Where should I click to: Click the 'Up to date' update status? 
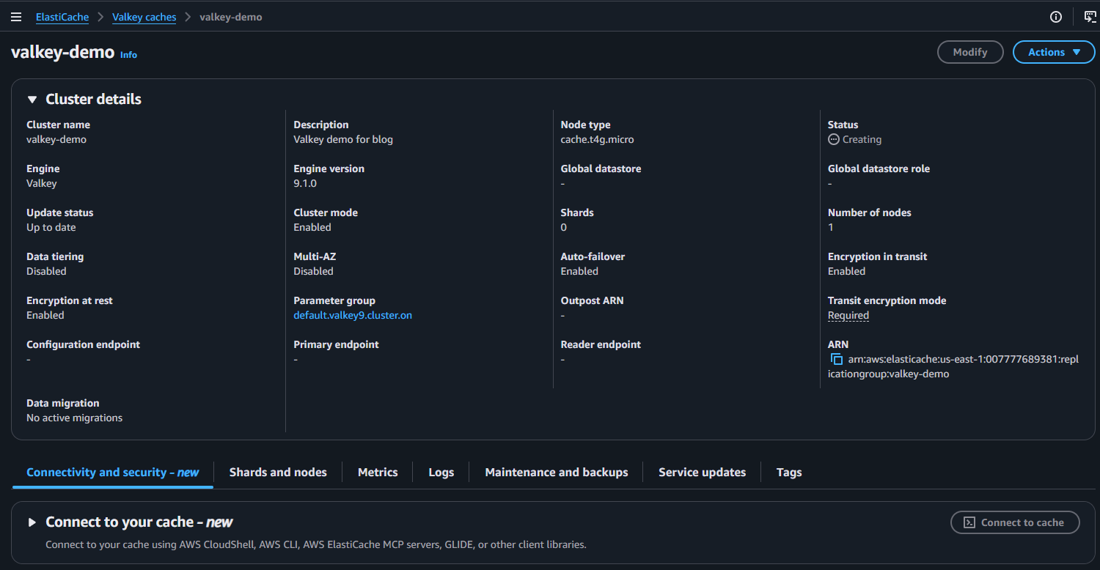click(51, 227)
